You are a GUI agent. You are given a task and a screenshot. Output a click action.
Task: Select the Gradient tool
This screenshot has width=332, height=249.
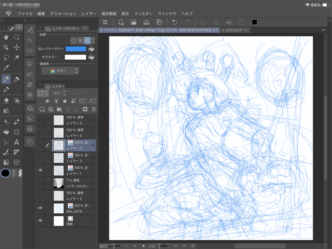pos(6,162)
